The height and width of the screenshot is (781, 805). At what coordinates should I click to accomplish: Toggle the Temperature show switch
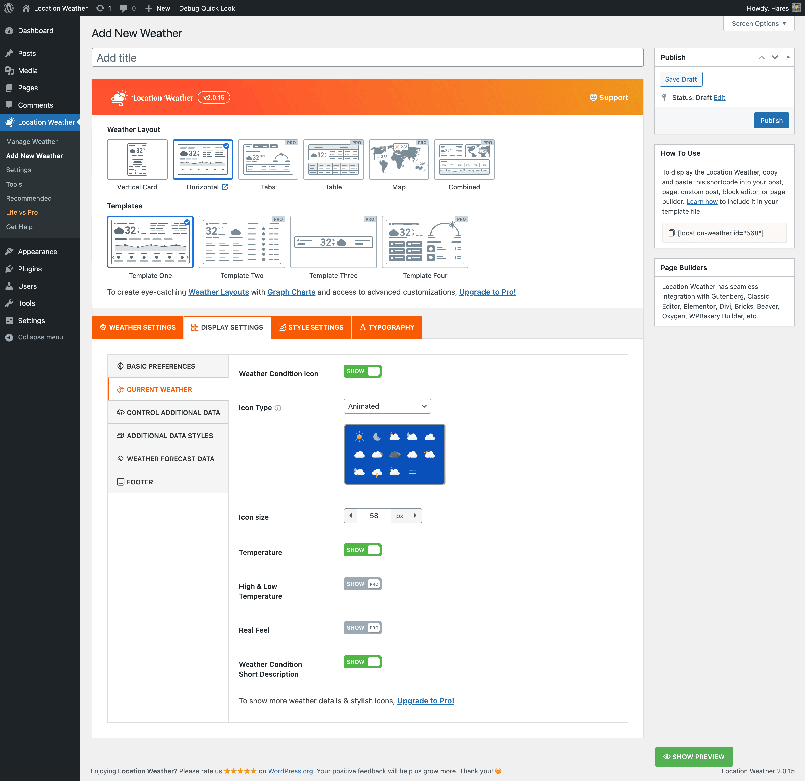click(362, 550)
